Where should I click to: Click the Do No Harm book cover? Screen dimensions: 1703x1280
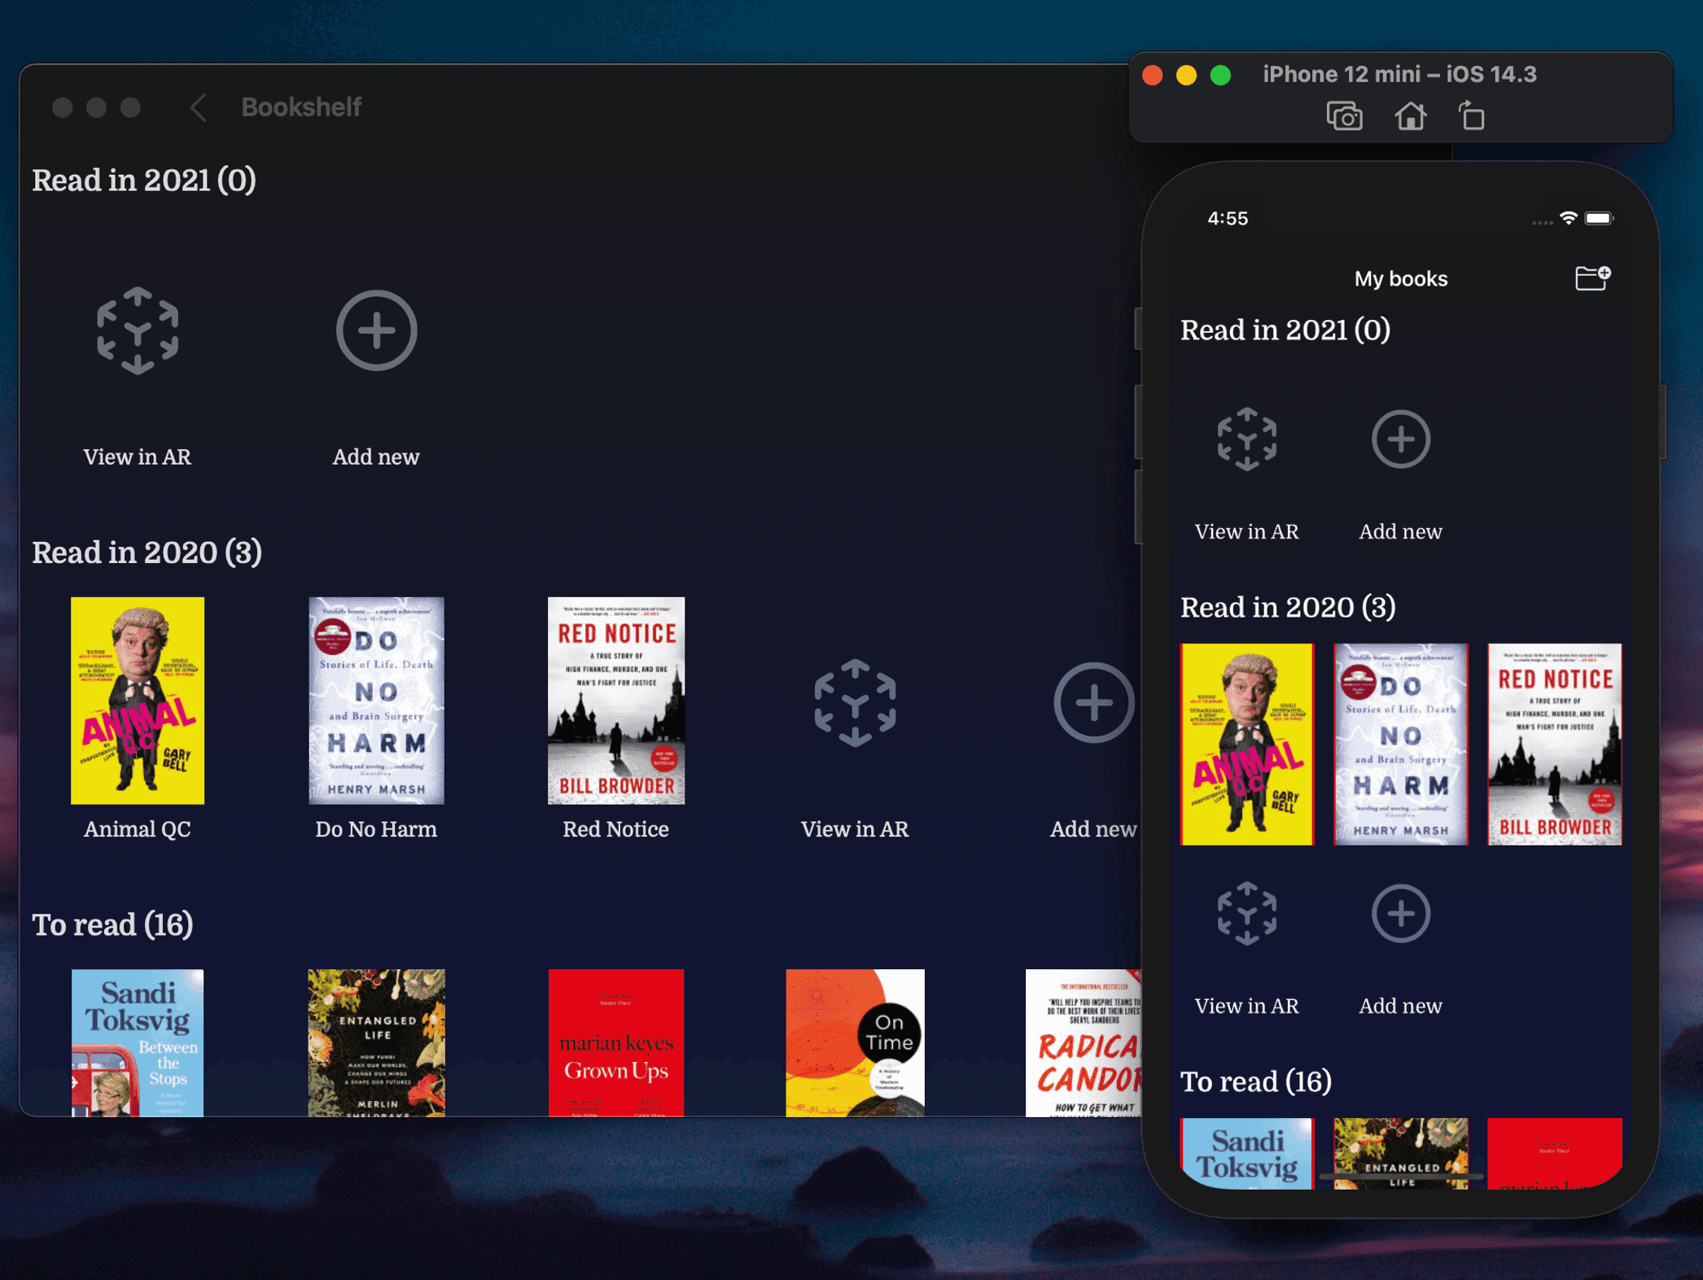point(377,701)
